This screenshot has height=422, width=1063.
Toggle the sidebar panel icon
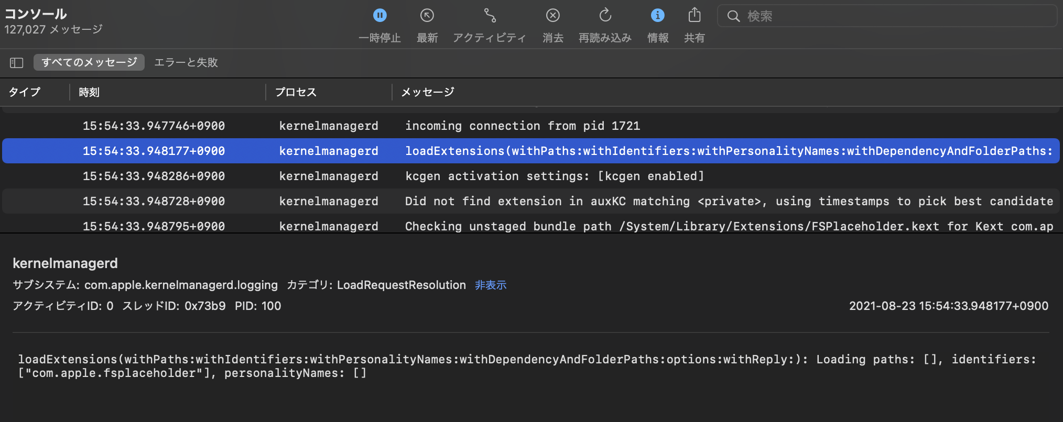tap(17, 63)
